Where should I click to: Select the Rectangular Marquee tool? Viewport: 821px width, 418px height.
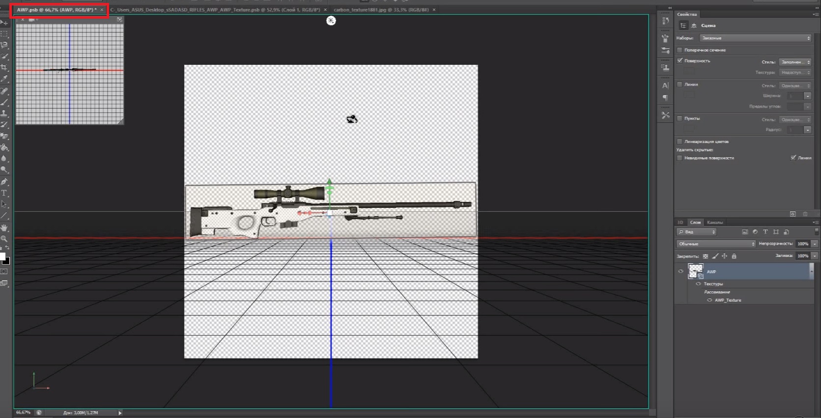coord(4,34)
